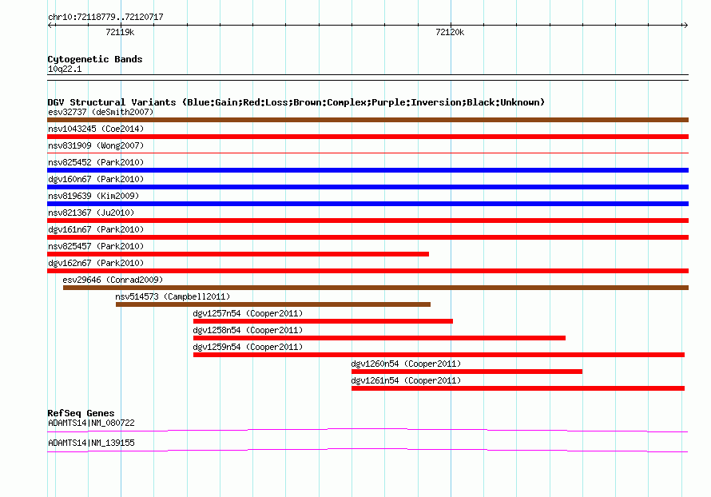The image size is (711, 497).
Task: Click the ADAMTS14|NM_080722 gene label
Action: click(91, 423)
